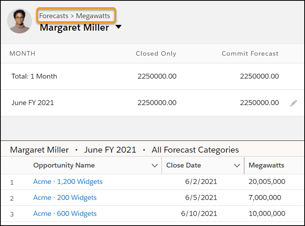Expand the Close Date column chevron

click(x=237, y=166)
